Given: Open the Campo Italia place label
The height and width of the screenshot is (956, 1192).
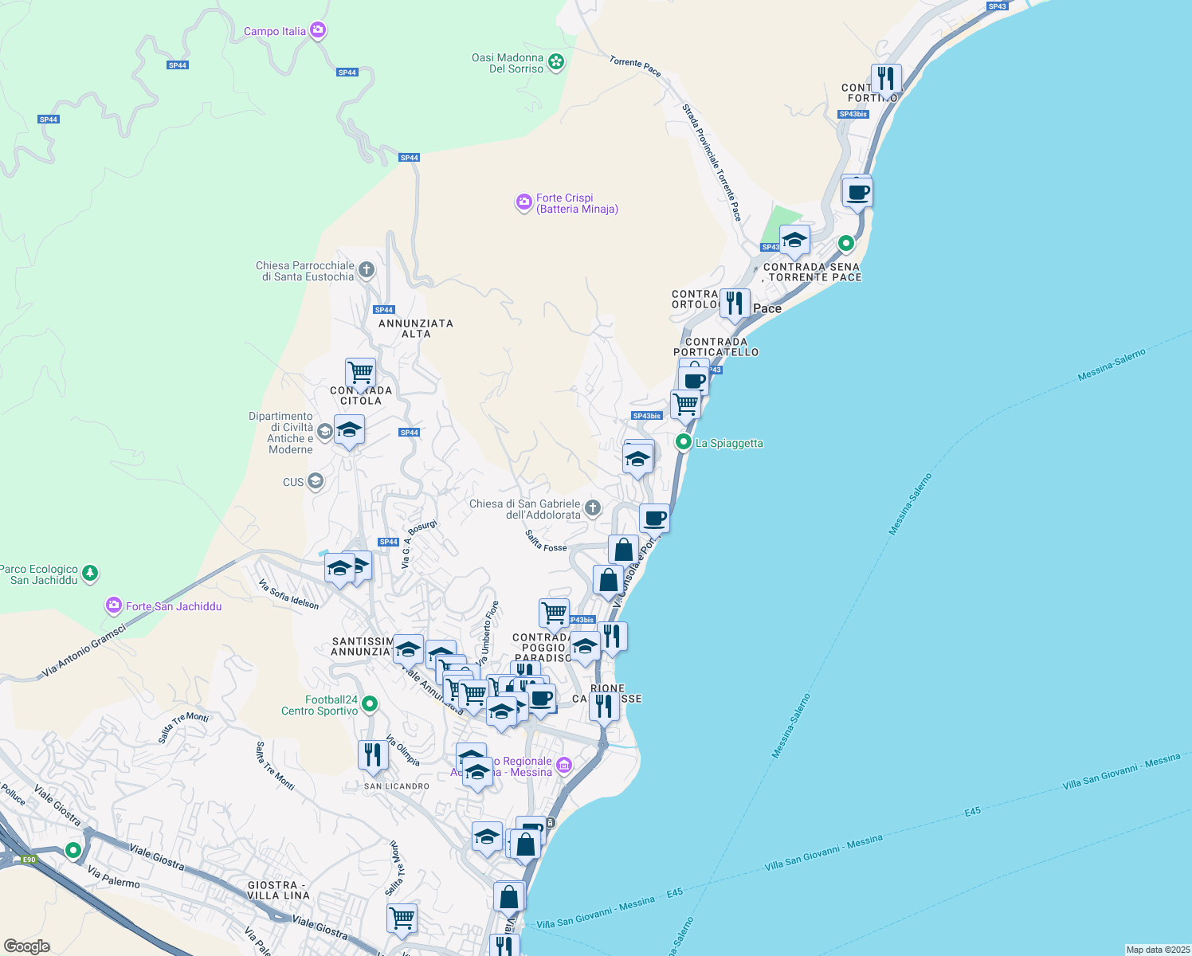Looking at the screenshot, I should 275,31.
